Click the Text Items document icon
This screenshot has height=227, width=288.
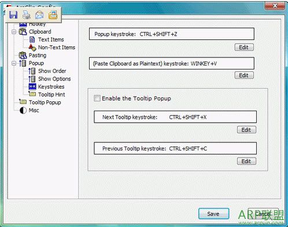pos(32,39)
